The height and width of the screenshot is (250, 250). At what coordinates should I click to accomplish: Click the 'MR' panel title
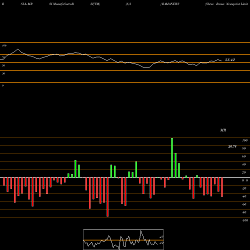click(x=223, y=130)
